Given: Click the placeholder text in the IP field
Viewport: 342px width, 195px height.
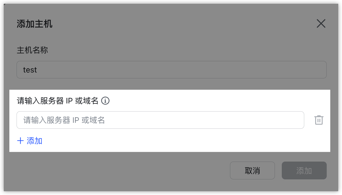Looking at the screenshot, I should click(x=64, y=120).
